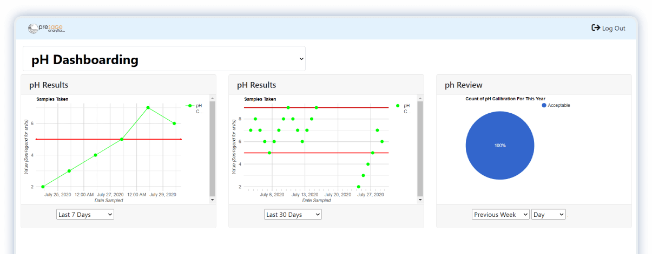This screenshot has width=652, height=254.
Task: Click scroll-up arrow of first pH chart
Action: 213,98
